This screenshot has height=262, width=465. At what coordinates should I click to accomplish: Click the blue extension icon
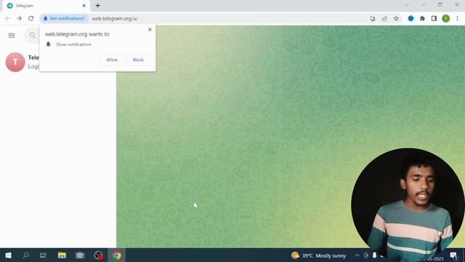pos(411,18)
